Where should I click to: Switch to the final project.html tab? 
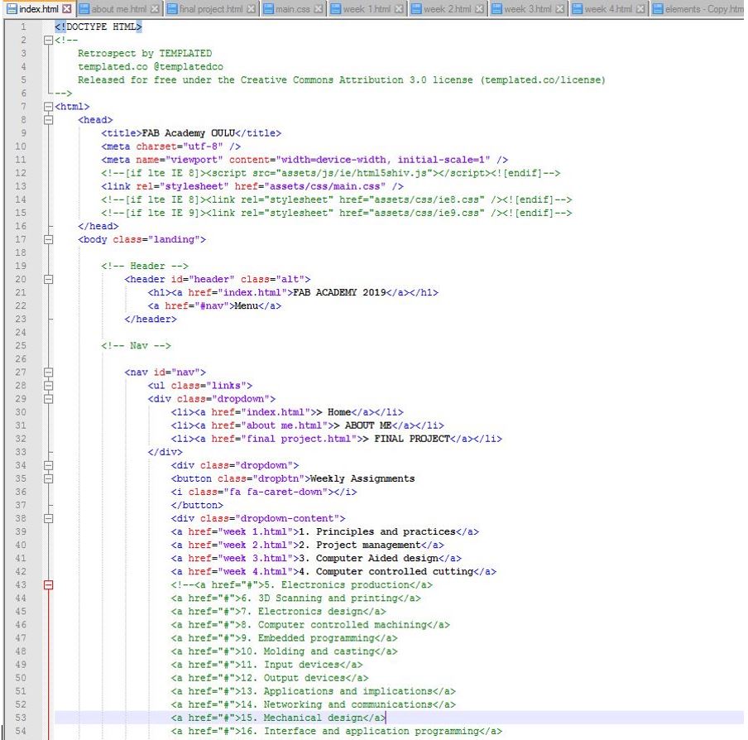pyautogui.click(x=211, y=8)
